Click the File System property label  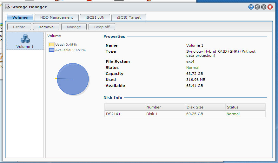tap(118, 62)
